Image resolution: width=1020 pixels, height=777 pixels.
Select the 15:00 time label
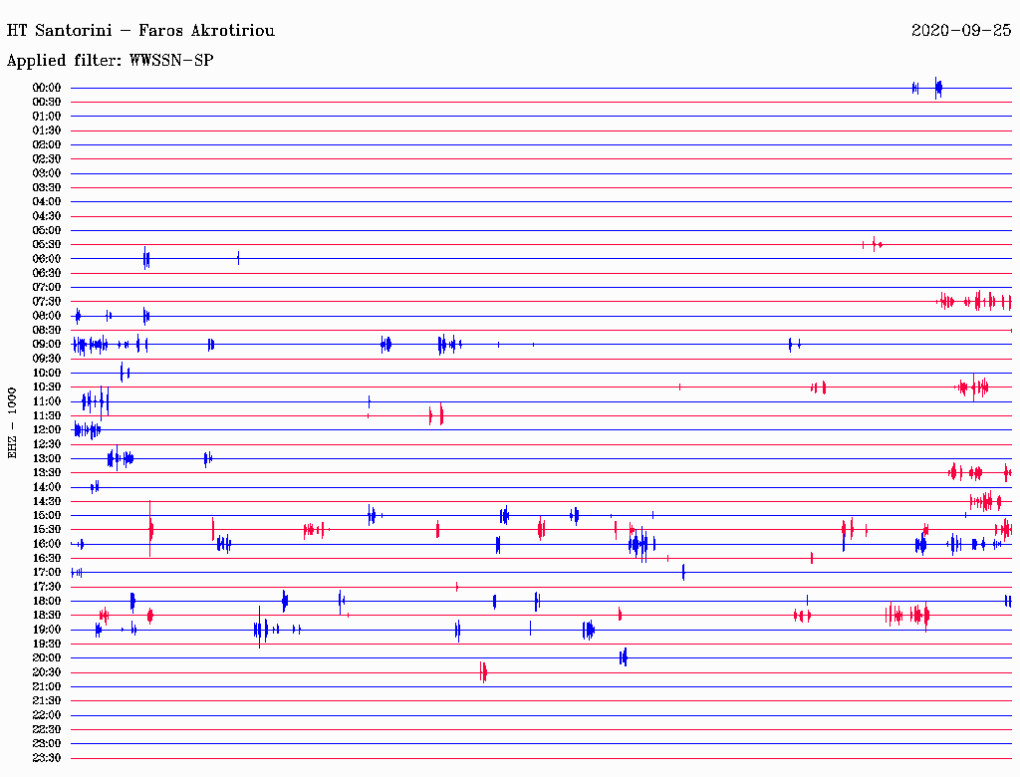point(47,515)
